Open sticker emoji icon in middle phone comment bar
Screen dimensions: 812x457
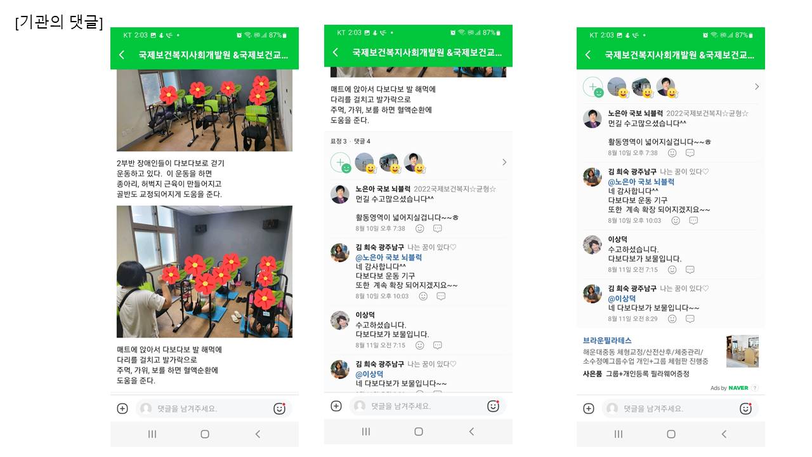tap(493, 406)
